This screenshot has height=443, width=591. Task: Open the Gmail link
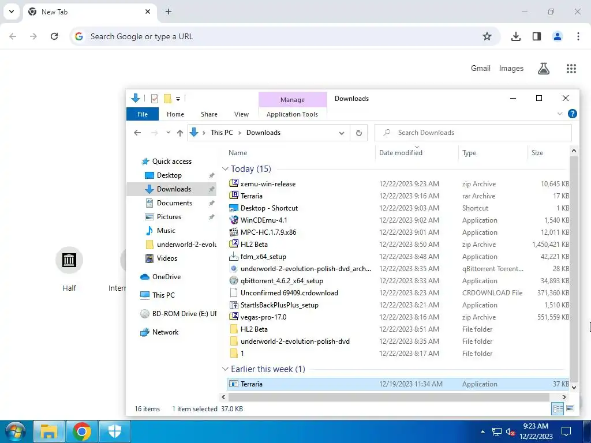tap(481, 68)
